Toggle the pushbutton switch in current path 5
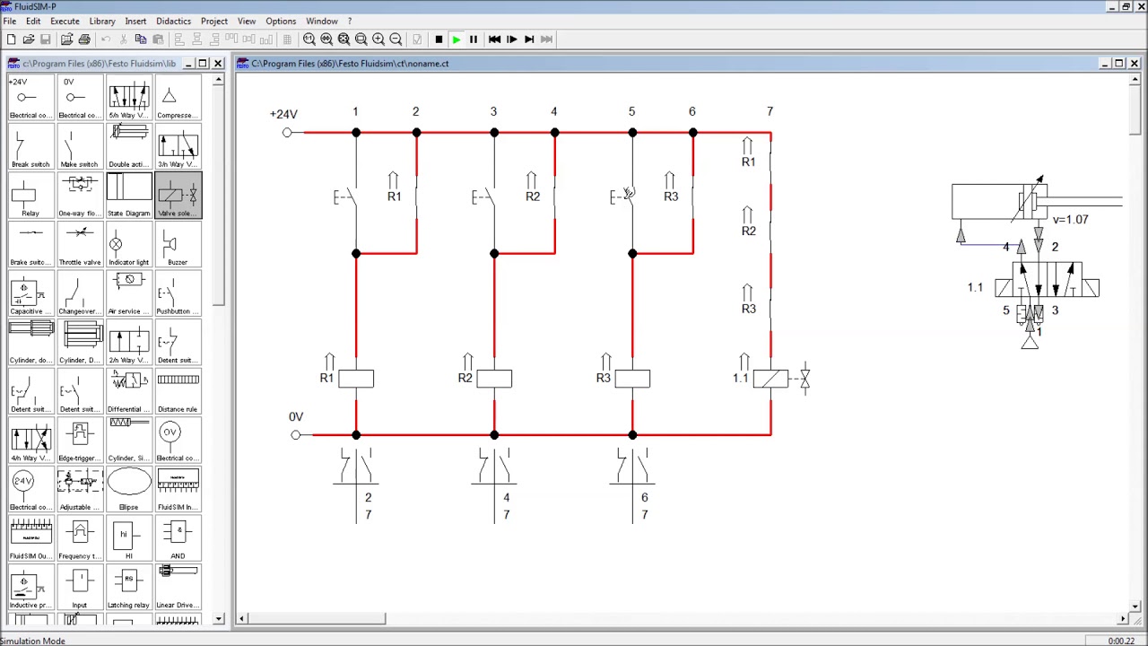 (x=622, y=197)
